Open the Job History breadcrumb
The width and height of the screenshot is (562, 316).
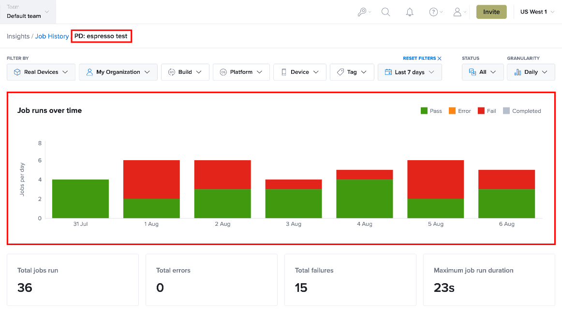click(x=52, y=36)
